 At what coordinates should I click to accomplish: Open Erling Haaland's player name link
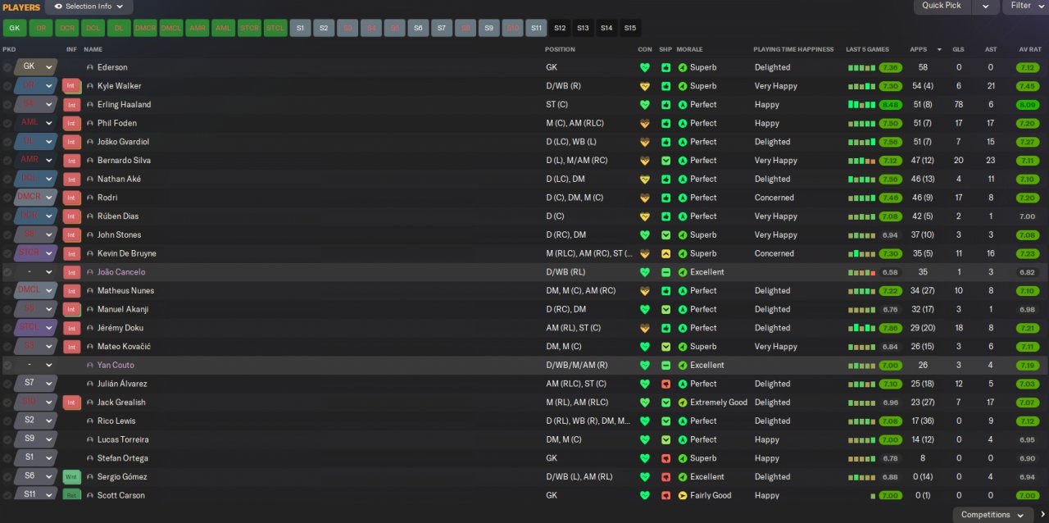coord(124,105)
